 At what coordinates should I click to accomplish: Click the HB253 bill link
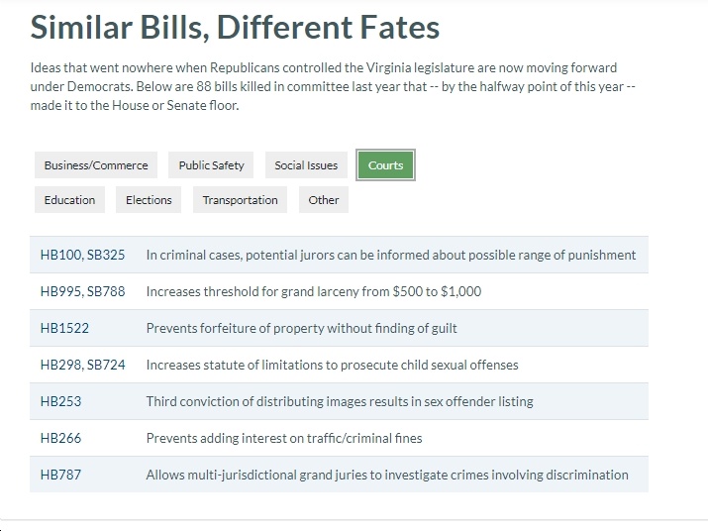(60, 401)
